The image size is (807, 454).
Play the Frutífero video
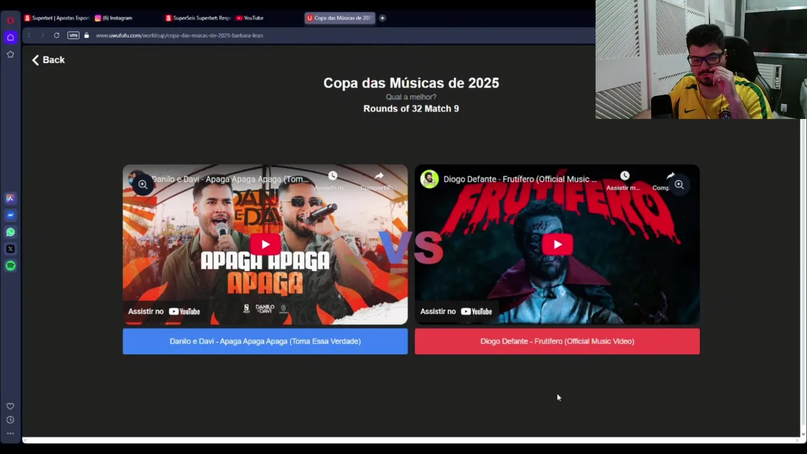(x=557, y=245)
